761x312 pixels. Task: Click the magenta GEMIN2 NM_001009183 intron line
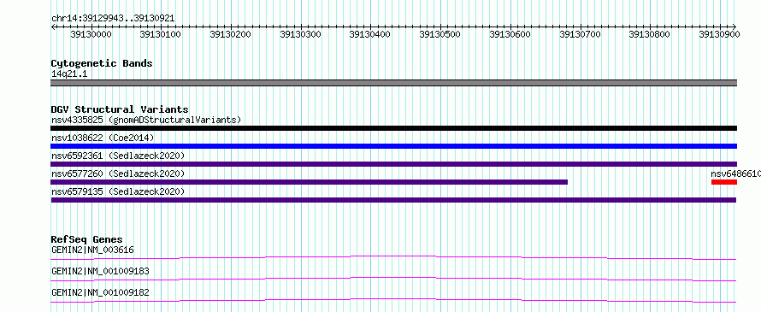tap(393, 279)
